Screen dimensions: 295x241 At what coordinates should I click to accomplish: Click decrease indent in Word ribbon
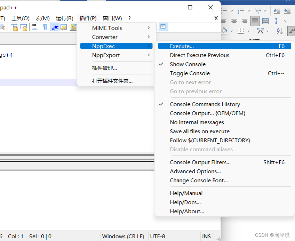click(277, 11)
